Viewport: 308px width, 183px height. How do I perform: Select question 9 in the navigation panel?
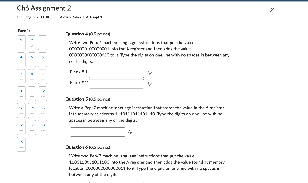tap(42, 77)
